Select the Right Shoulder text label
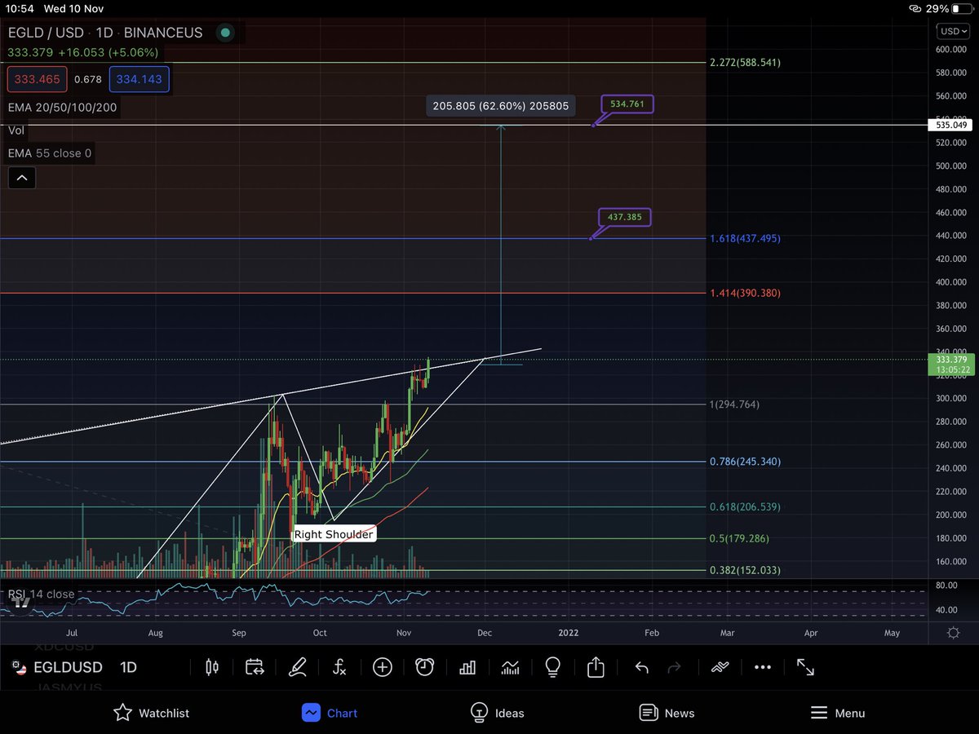This screenshot has width=979, height=734. click(x=334, y=534)
